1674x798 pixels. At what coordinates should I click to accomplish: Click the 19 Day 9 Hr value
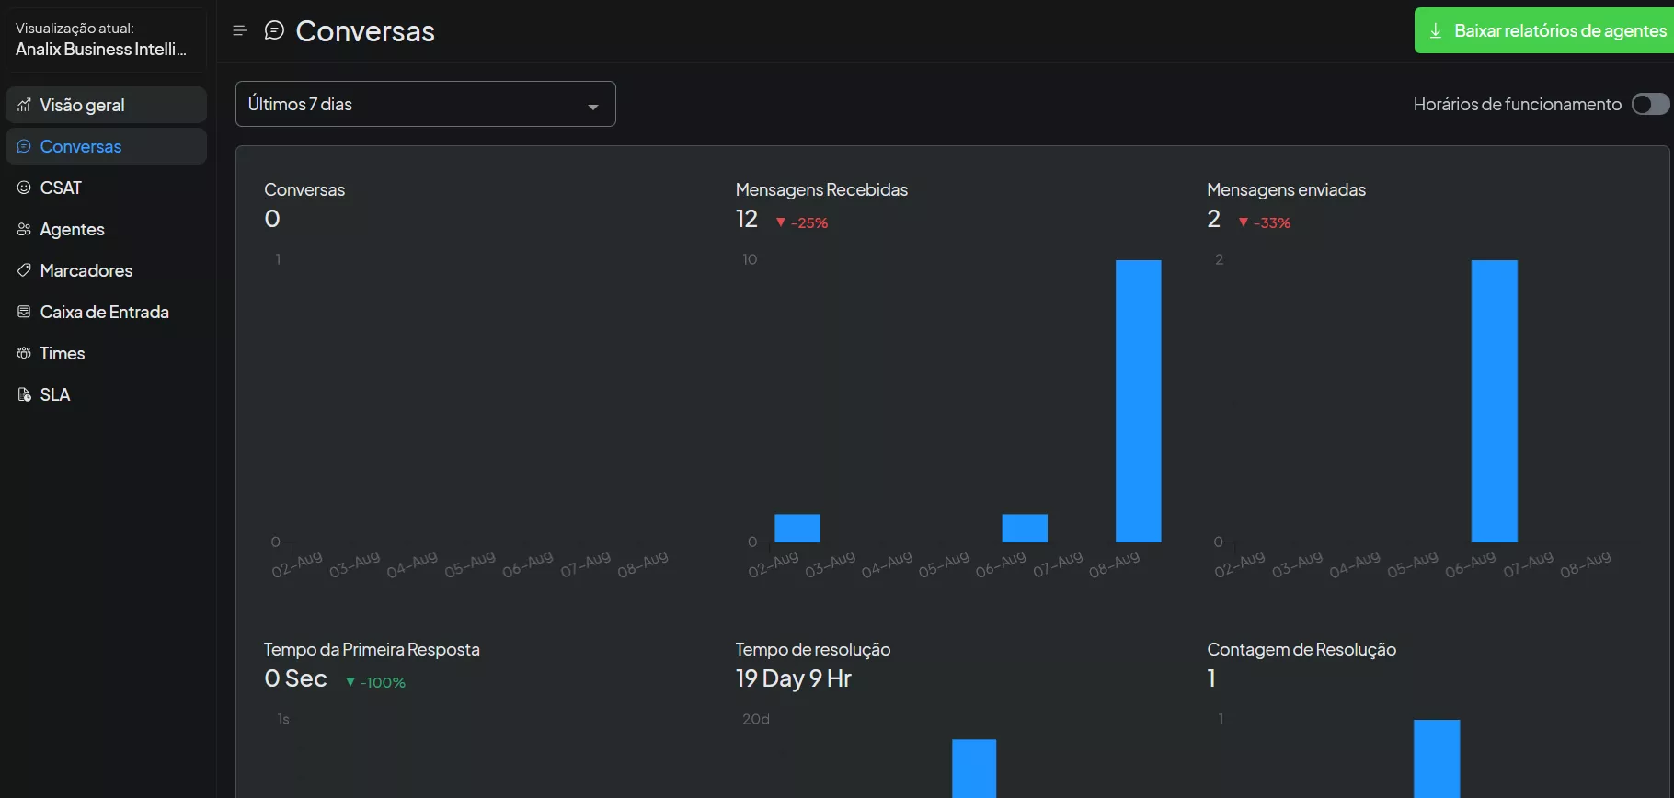[x=794, y=678]
